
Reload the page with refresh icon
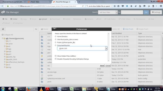coord(83,6)
